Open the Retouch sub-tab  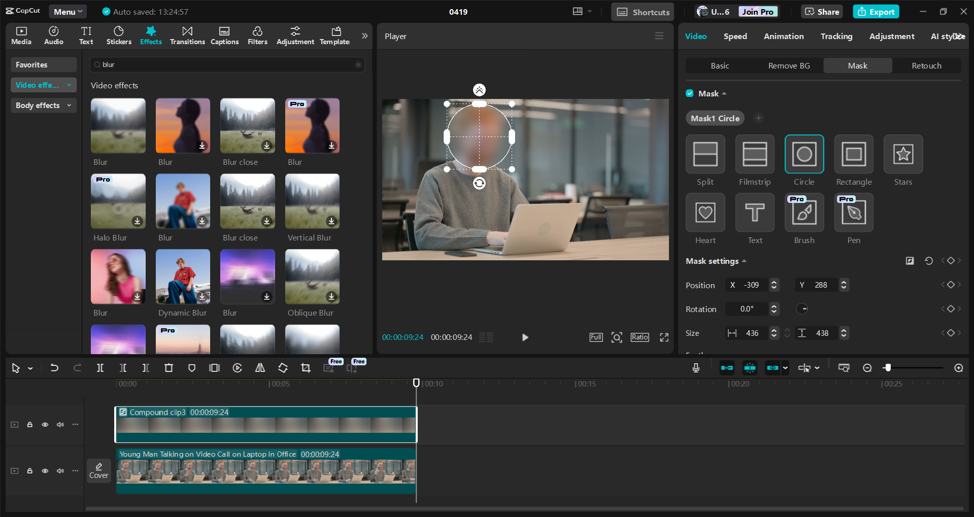[926, 65]
